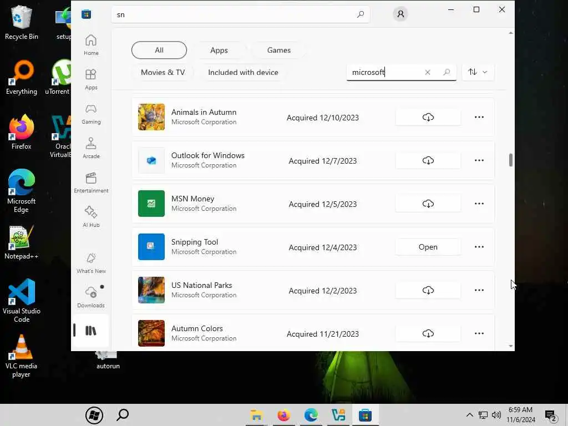Screen dimensions: 568x426
Task: Open What's New in sidebar
Action: pyautogui.click(x=91, y=263)
